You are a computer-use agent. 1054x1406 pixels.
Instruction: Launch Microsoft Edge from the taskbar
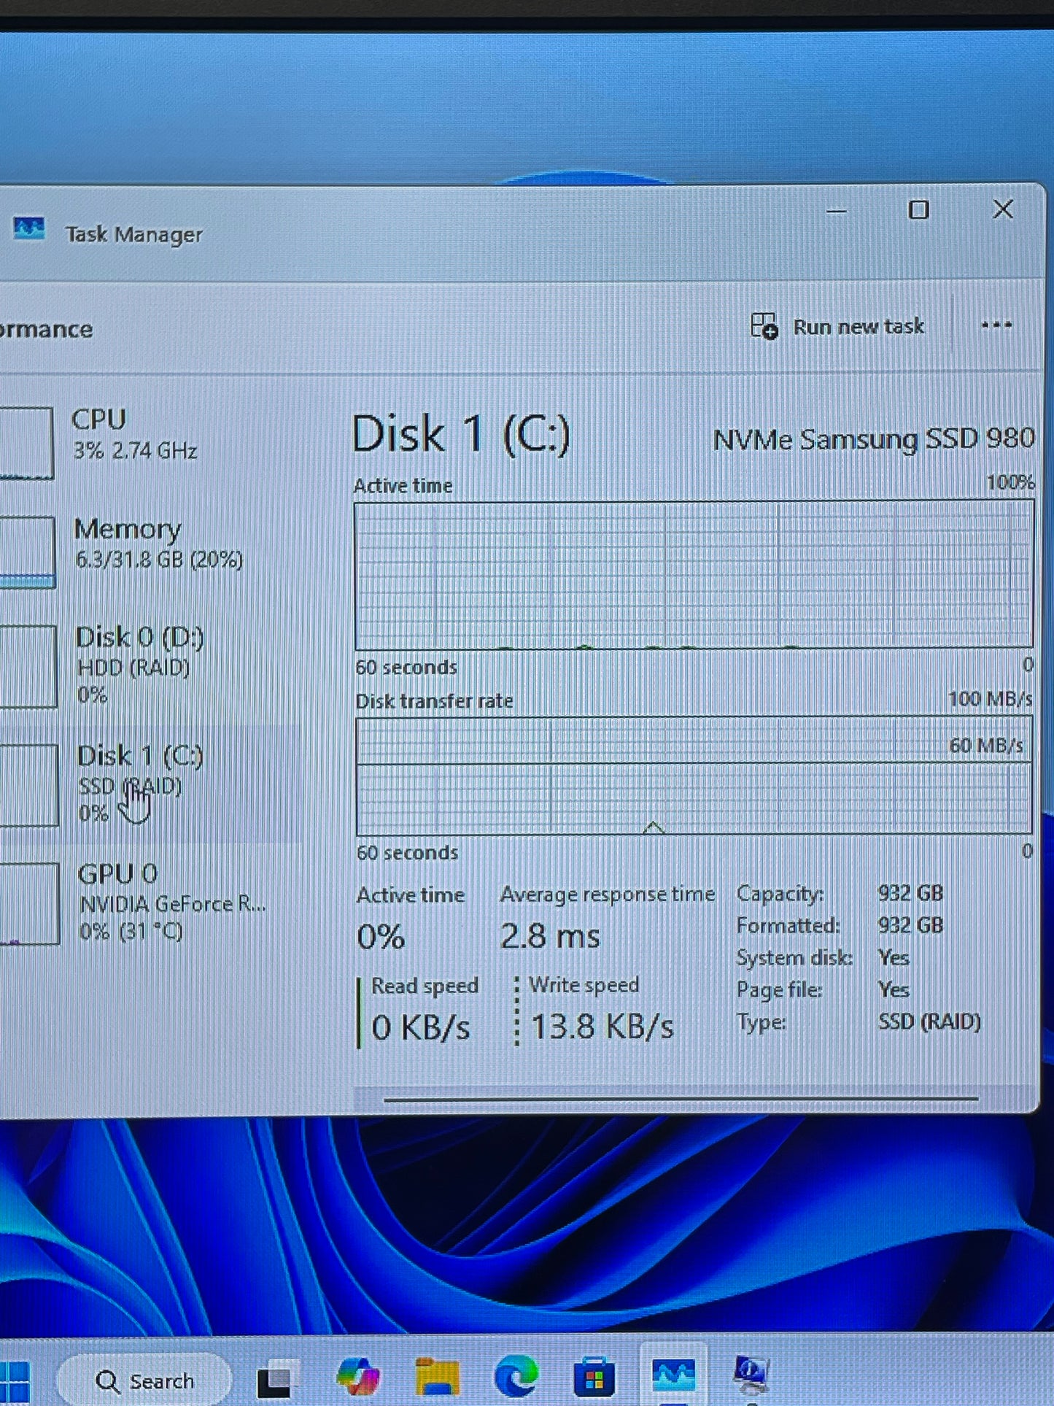(516, 1377)
